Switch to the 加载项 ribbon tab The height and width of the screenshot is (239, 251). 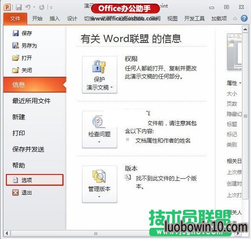coord(219,18)
